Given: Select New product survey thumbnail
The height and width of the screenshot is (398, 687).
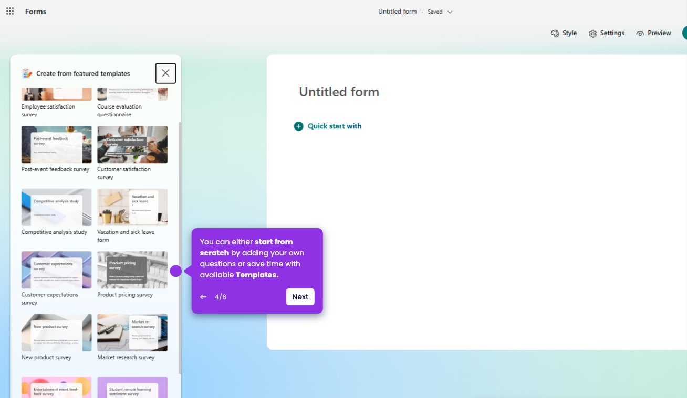Looking at the screenshot, I should [x=56, y=332].
